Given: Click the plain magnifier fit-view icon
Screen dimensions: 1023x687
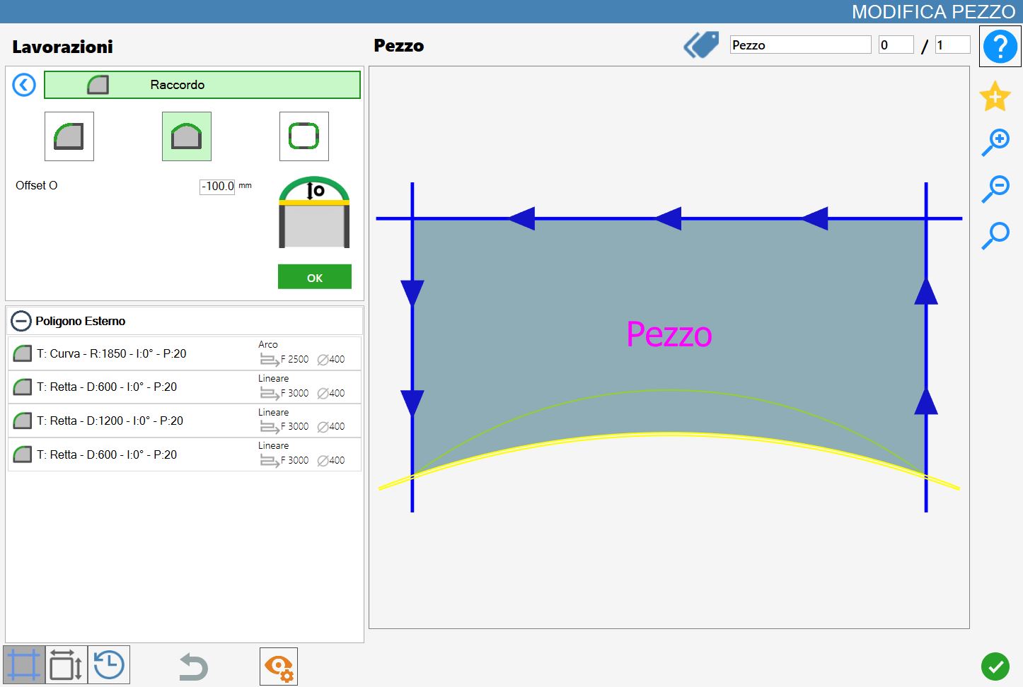Looking at the screenshot, I should pos(995,235).
